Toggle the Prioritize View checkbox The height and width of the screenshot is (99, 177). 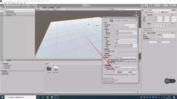[116, 69]
